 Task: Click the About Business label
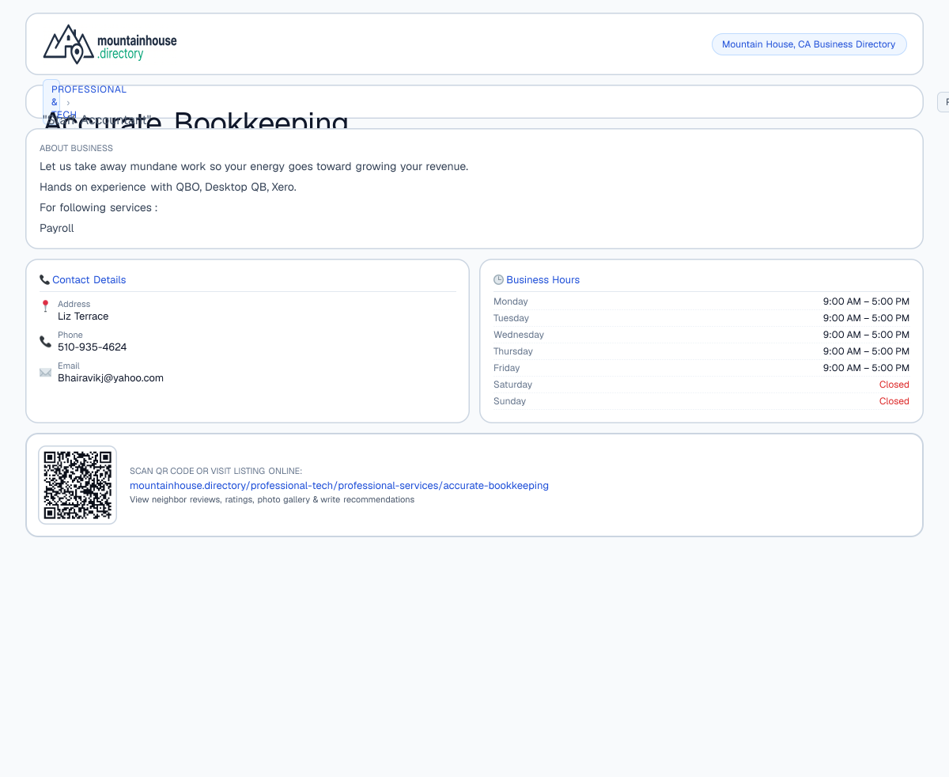coord(76,148)
